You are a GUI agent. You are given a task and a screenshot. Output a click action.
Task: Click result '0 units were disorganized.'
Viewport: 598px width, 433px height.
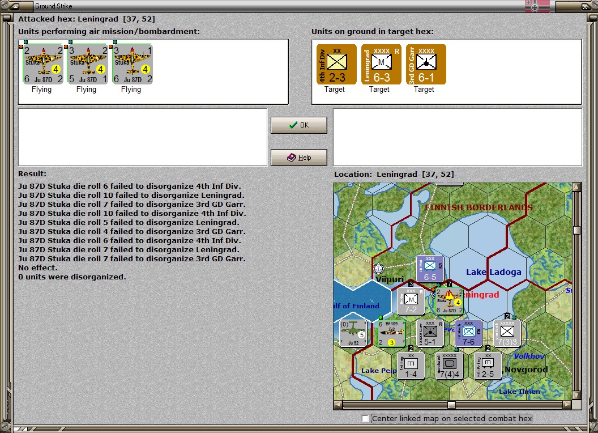72,277
